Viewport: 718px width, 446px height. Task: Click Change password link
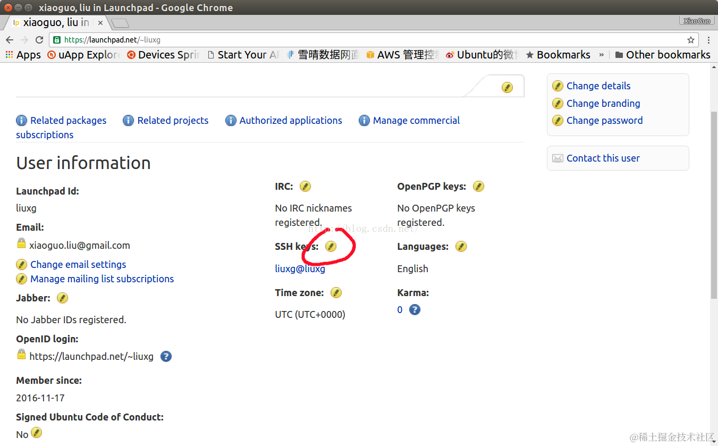point(604,121)
